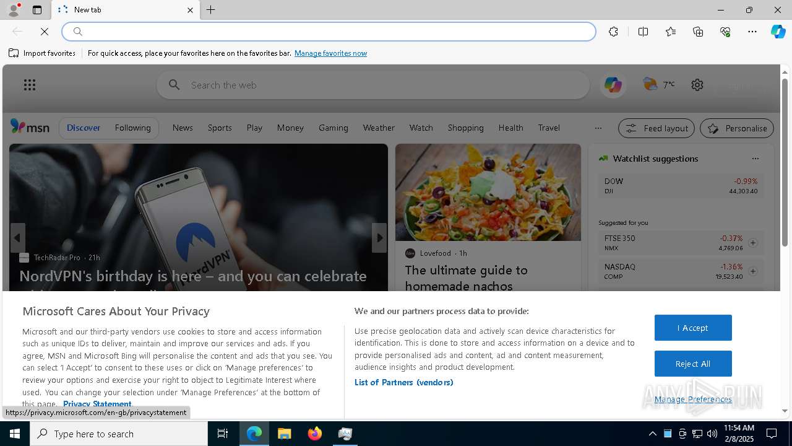Open the Shopping menu item

[x=465, y=128]
